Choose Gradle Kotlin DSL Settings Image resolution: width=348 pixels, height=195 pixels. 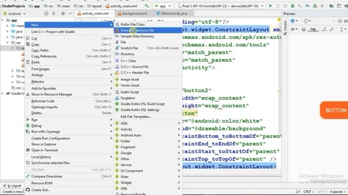click(148, 110)
